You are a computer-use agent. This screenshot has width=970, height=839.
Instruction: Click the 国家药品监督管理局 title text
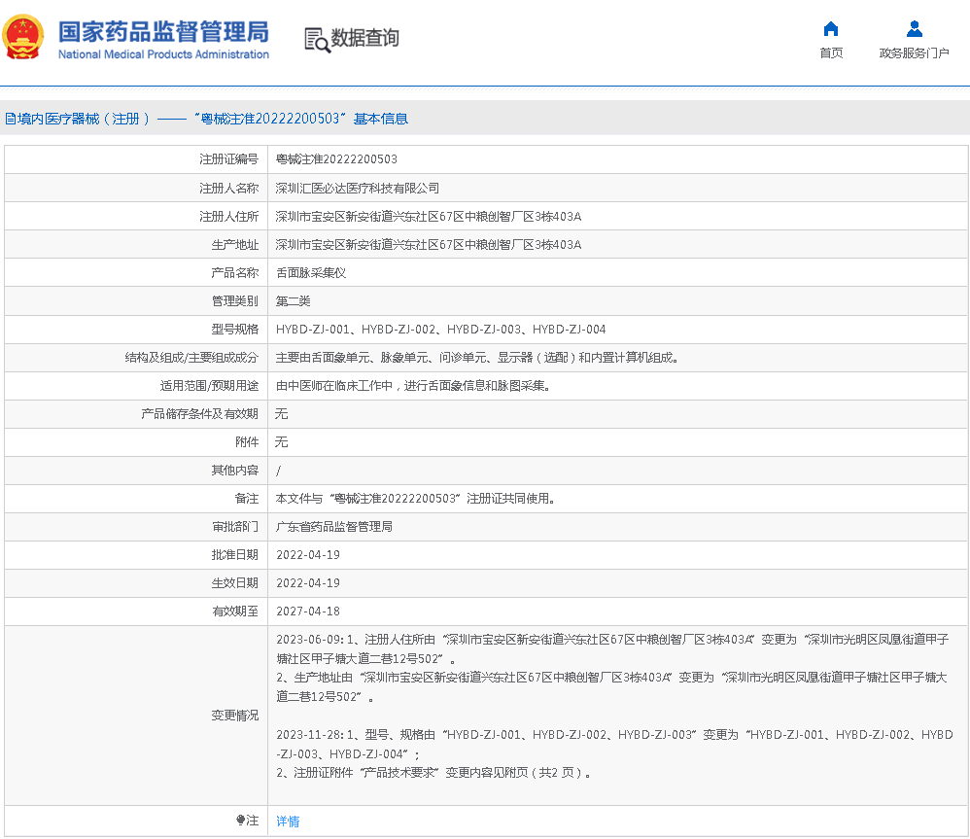coord(163,30)
